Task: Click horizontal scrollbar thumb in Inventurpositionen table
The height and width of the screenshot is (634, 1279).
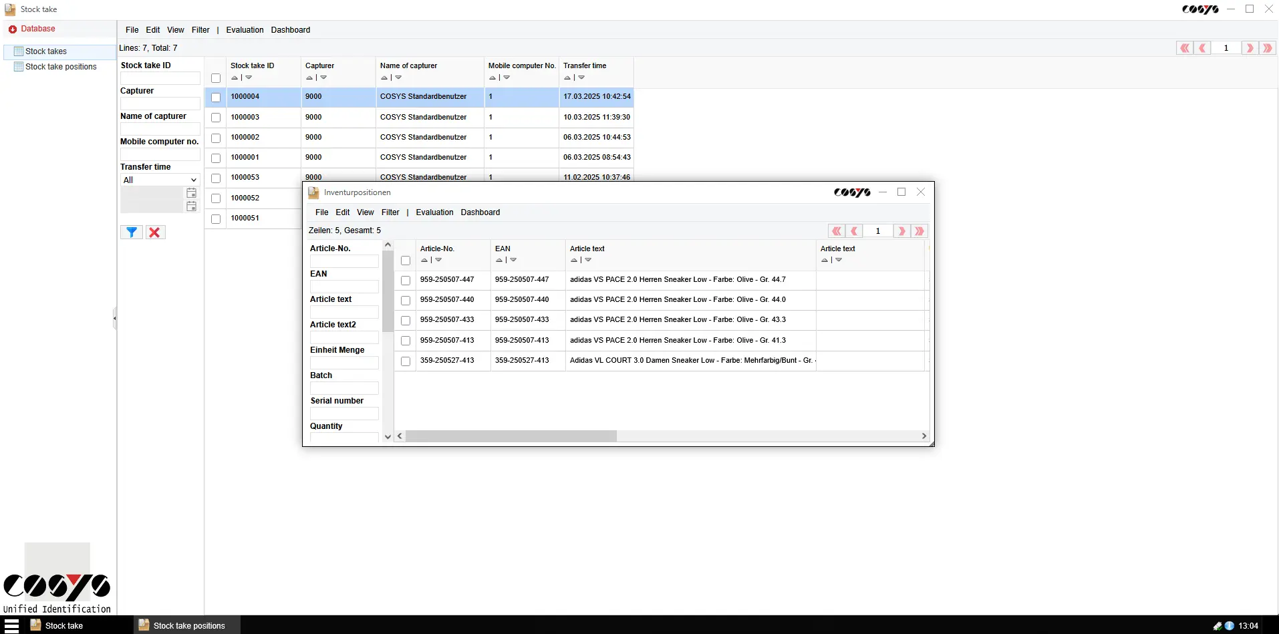Action: (x=511, y=436)
